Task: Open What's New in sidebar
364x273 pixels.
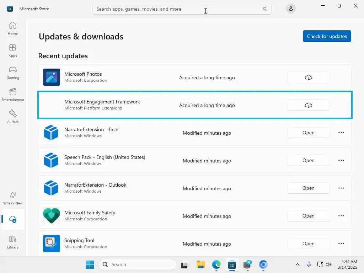Action: (x=13, y=198)
